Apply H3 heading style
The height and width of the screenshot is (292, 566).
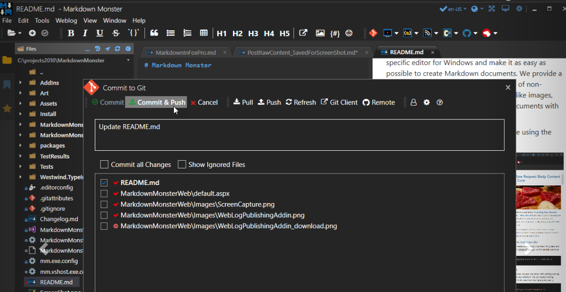point(253,33)
